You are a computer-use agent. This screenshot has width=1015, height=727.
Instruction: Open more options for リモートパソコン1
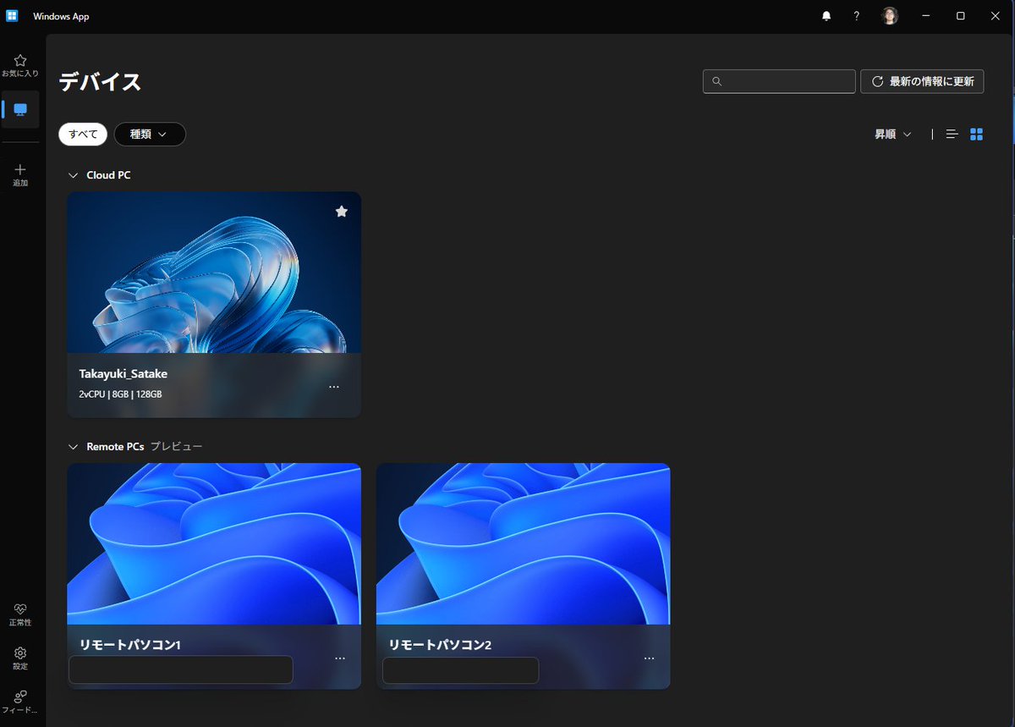(x=340, y=658)
